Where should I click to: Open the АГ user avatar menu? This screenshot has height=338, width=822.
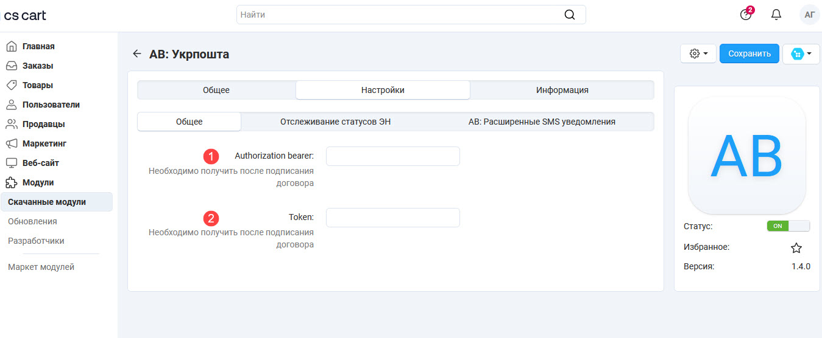tap(810, 15)
